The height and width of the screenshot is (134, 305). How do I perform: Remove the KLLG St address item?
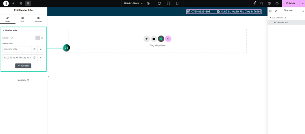tap(41, 58)
